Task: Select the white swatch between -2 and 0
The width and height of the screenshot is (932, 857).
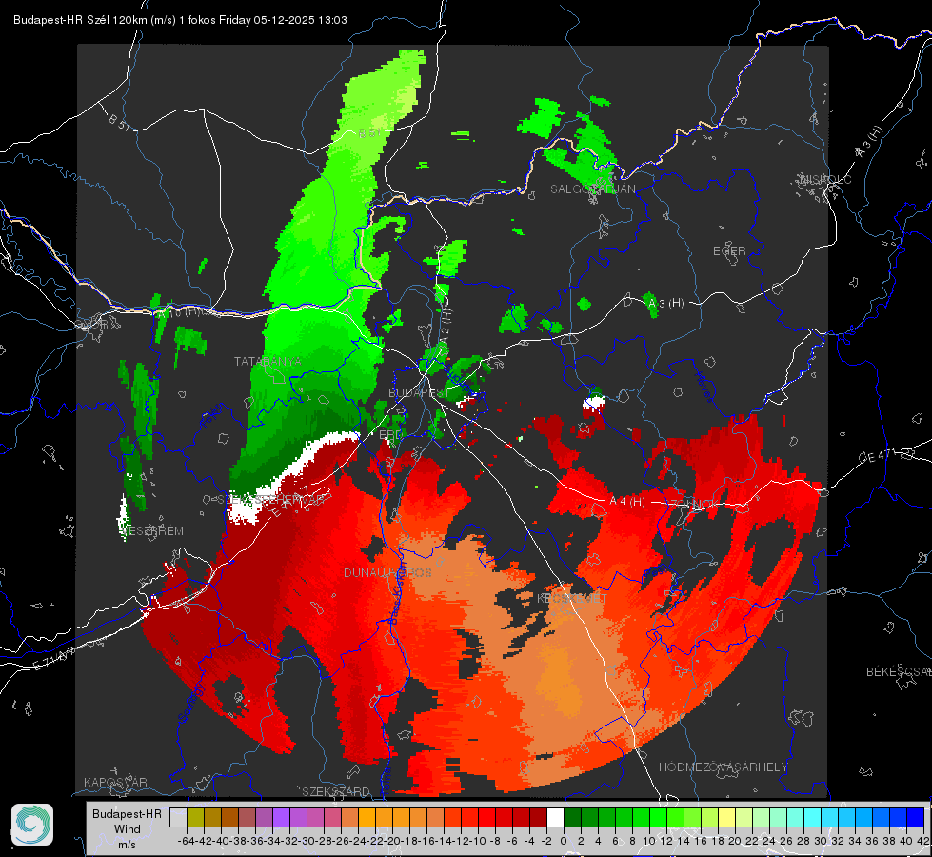Action: pos(555,817)
